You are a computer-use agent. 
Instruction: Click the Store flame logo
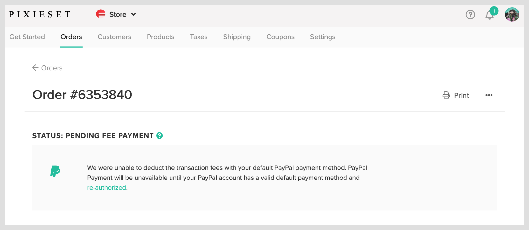[x=100, y=14]
